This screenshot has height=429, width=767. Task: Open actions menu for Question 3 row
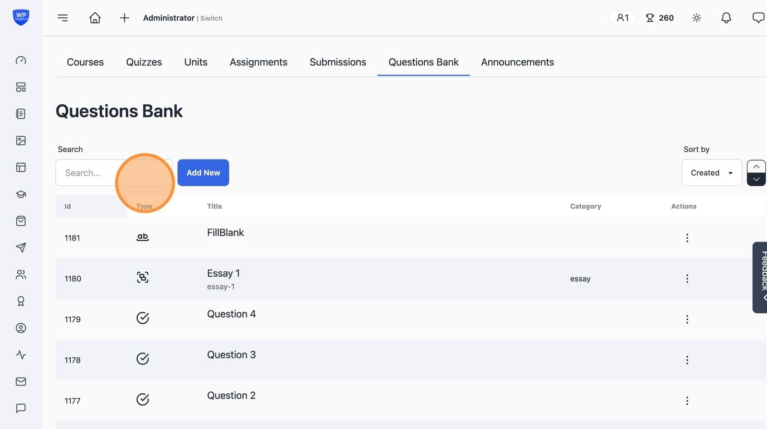point(687,360)
